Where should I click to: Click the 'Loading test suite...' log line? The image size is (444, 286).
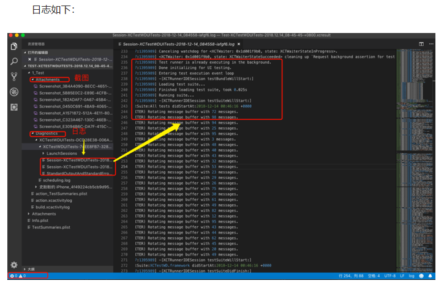coord(181,84)
